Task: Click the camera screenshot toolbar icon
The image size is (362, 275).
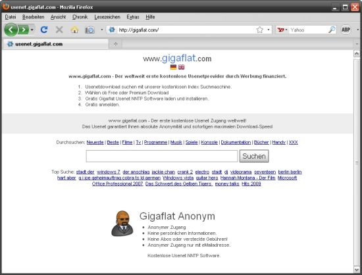Action: point(90,30)
